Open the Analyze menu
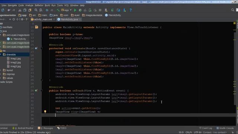Screen dimensions: 238x134 click(x=29, y=5)
